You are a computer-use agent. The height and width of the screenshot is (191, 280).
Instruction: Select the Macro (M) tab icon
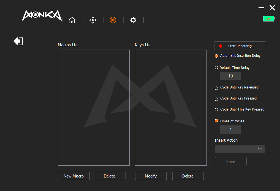pyautogui.click(x=113, y=20)
